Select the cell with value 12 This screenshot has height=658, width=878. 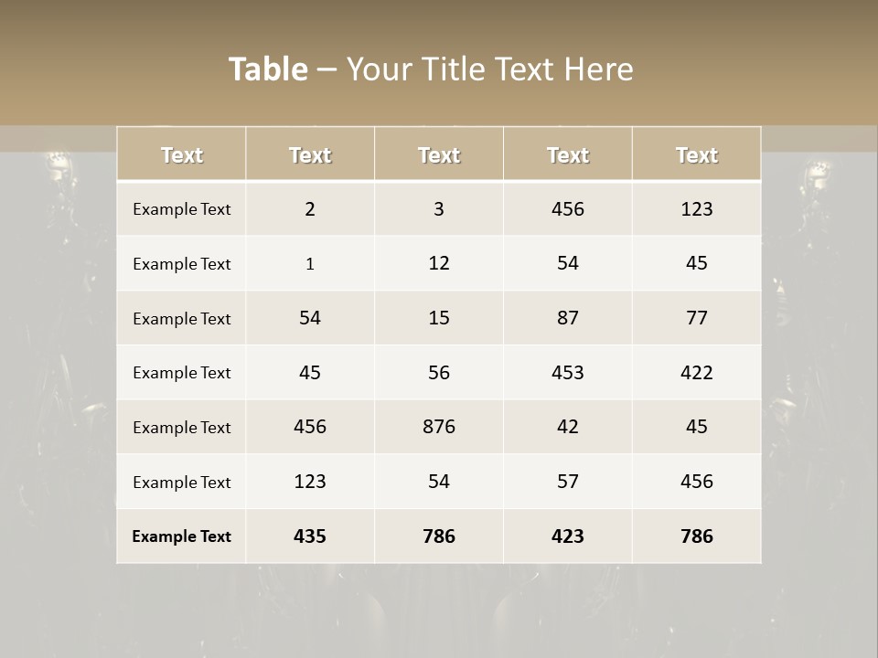click(x=439, y=263)
